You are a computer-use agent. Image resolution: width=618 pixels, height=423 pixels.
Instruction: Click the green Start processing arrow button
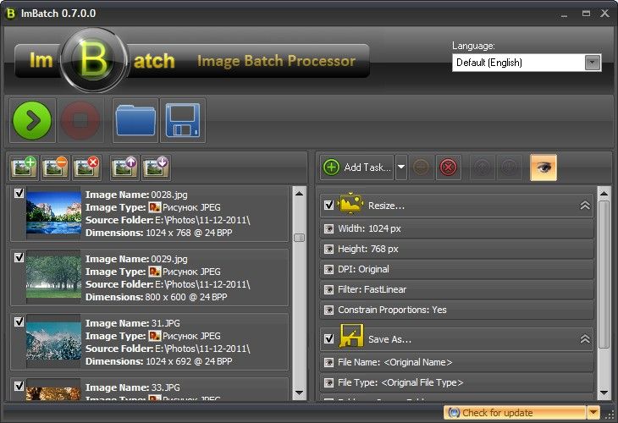point(32,120)
